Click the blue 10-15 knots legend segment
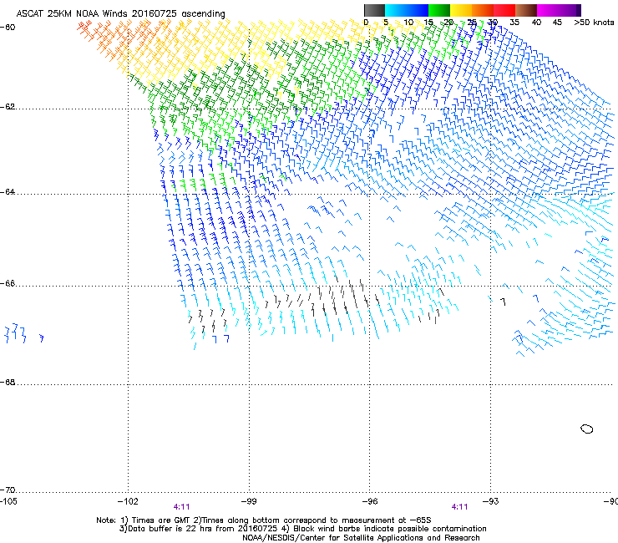The width and height of the screenshot is (618, 543). pos(418,10)
